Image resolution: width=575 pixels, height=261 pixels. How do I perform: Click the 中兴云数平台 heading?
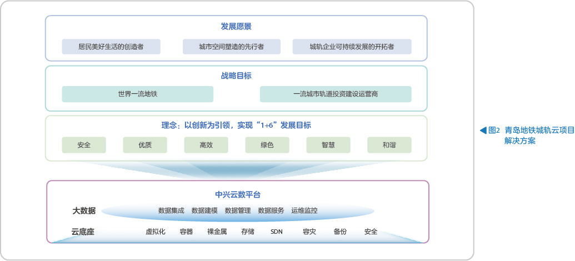tap(238, 195)
